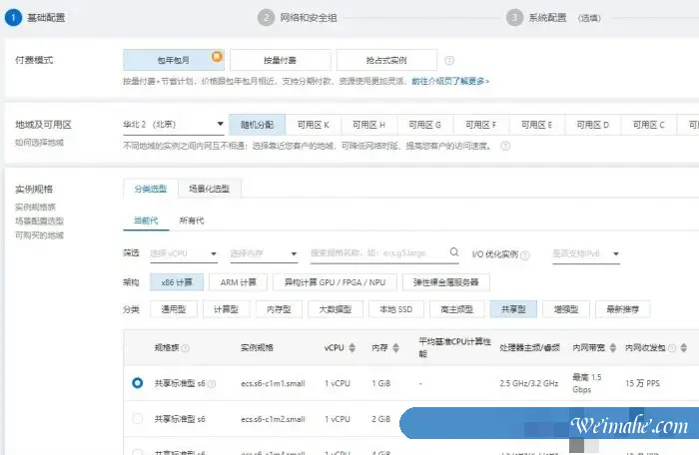Select 可用区 H

pos(369,125)
